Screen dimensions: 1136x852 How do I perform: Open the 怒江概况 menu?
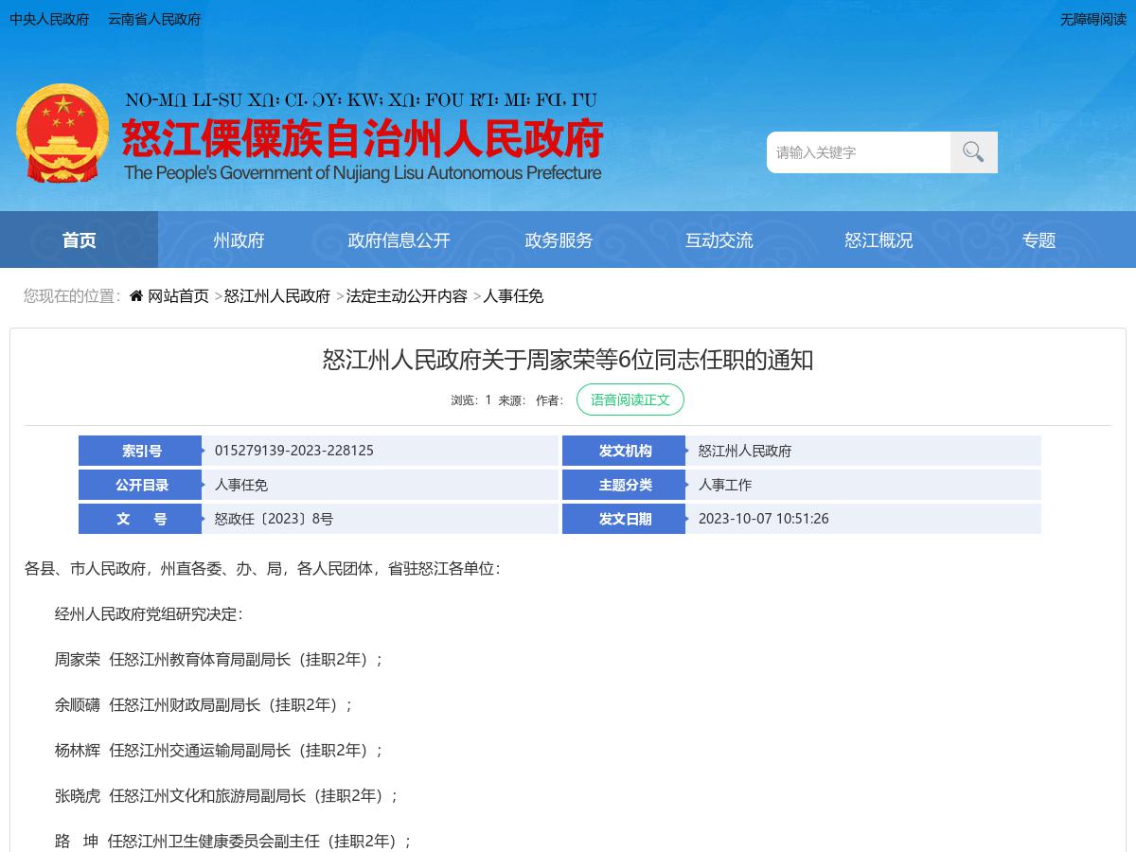click(879, 240)
